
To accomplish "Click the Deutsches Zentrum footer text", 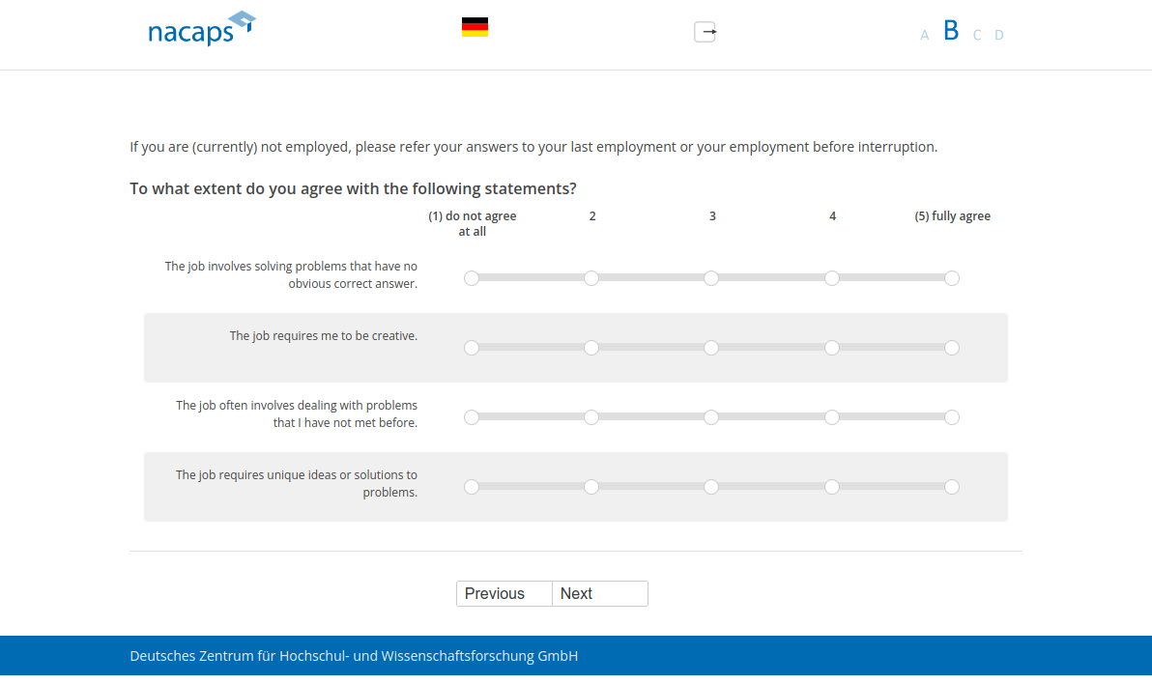I will coord(354,656).
